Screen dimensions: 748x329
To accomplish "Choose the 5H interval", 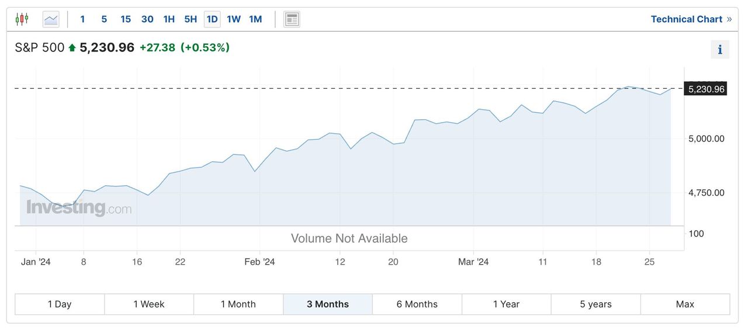I will coord(191,19).
